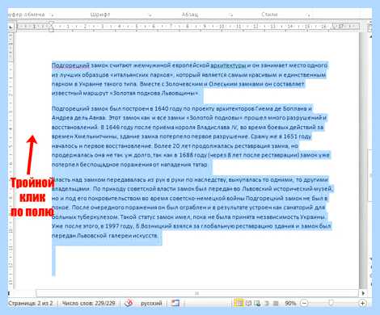Click the spelling check status icon

129,304
